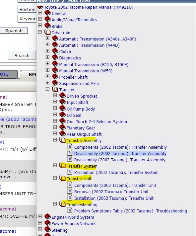The width and height of the screenshot is (196, 236).
Task: Click the One Touch 2-4 Selector System label
Action: click(97, 121)
